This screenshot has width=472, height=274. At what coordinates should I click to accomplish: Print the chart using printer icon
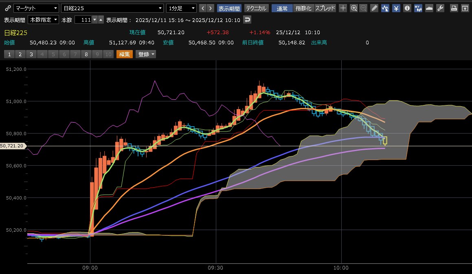coord(454,8)
